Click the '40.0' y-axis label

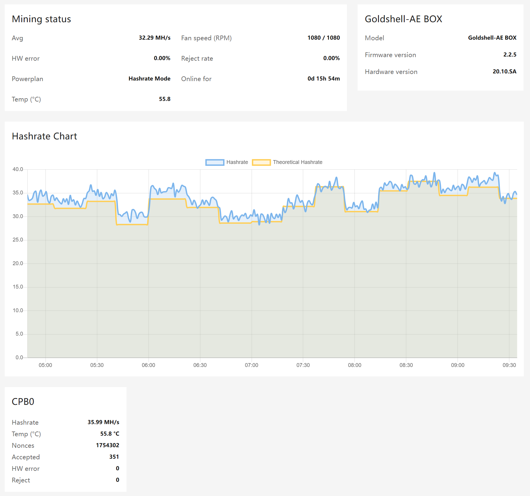point(18,169)
